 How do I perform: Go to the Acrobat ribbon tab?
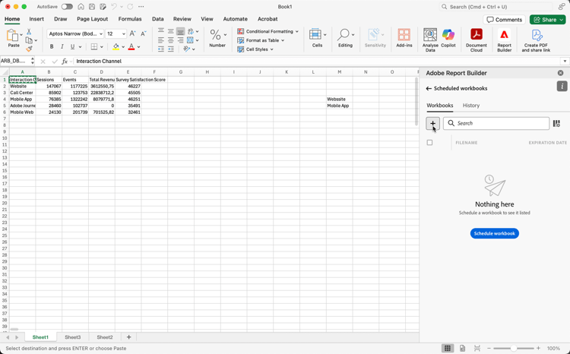[x=268, y=19]
